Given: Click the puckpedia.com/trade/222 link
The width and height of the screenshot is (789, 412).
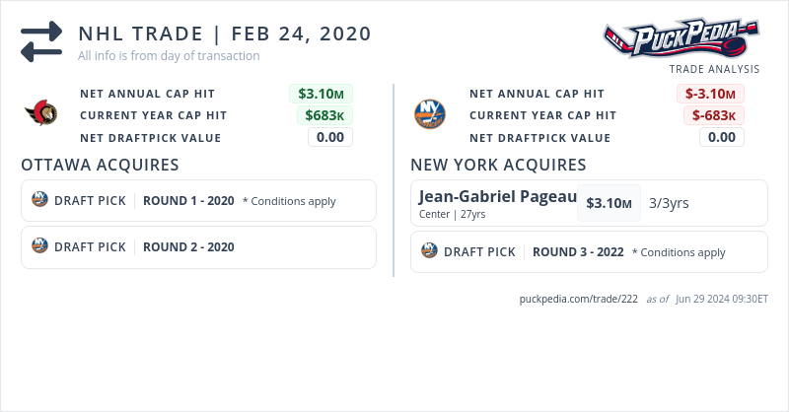Looking at the screenshot, I should point(578,299).
